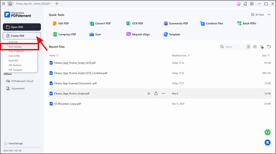Open Quick Tools more options ellipsis

point(269,15)
